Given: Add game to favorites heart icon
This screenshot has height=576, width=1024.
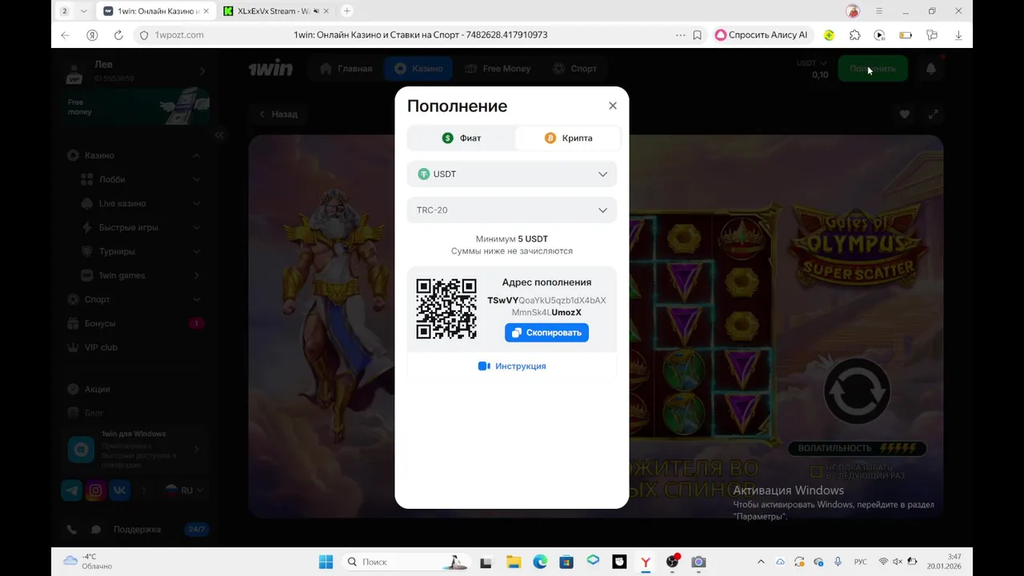Looking at the screenshot, I should pyautogui.click(x=904, y=114).
